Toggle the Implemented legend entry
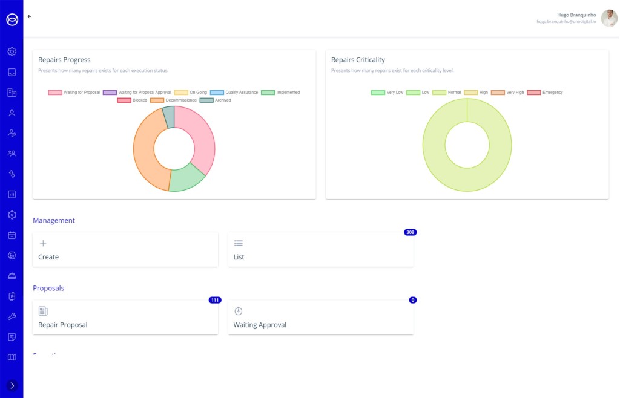The height and width of the screenshot is (398, 620). click(280, 93)
